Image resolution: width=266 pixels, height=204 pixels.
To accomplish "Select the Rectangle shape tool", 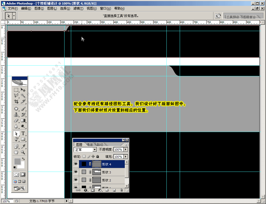I will (23, 139).
